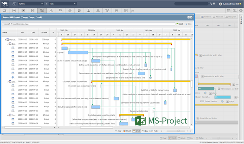This screenshot has width=244, height=144.
Task: Click the Microsoft-Project-Example.mpp file field
Action: pos(88,24)
